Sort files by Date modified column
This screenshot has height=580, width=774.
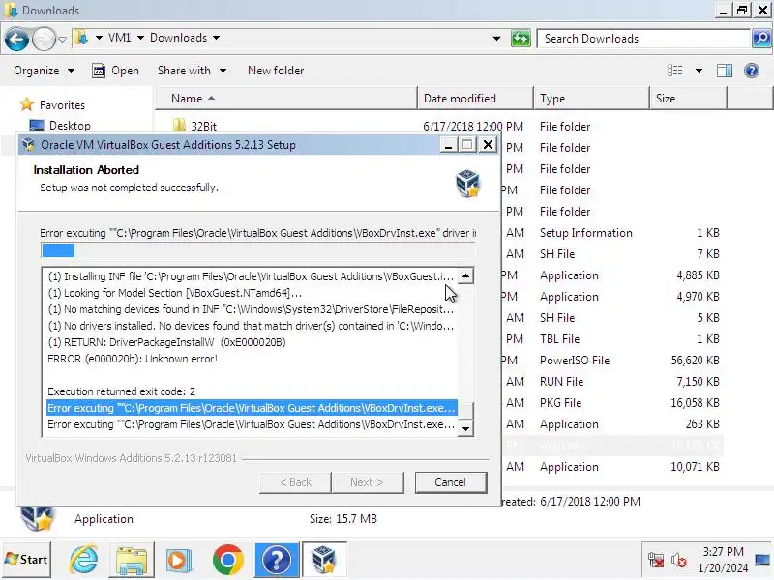tap(476, 99)
